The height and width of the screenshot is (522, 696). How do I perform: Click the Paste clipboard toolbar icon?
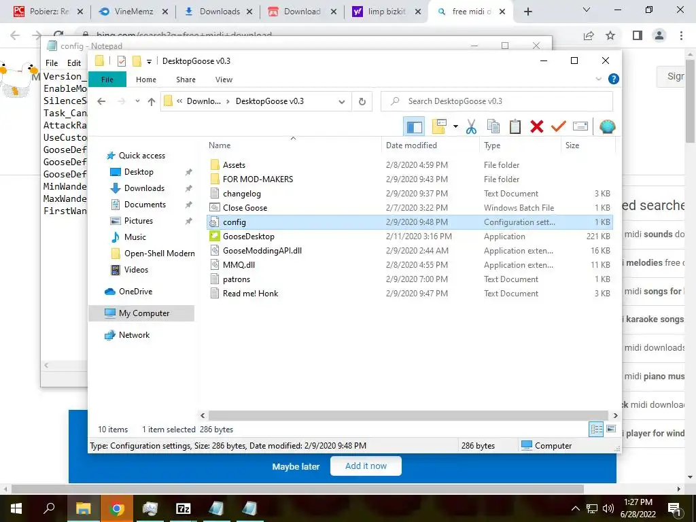[515, 127]
